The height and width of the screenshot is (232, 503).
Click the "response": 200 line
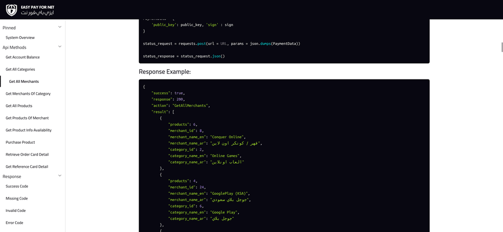168,100
